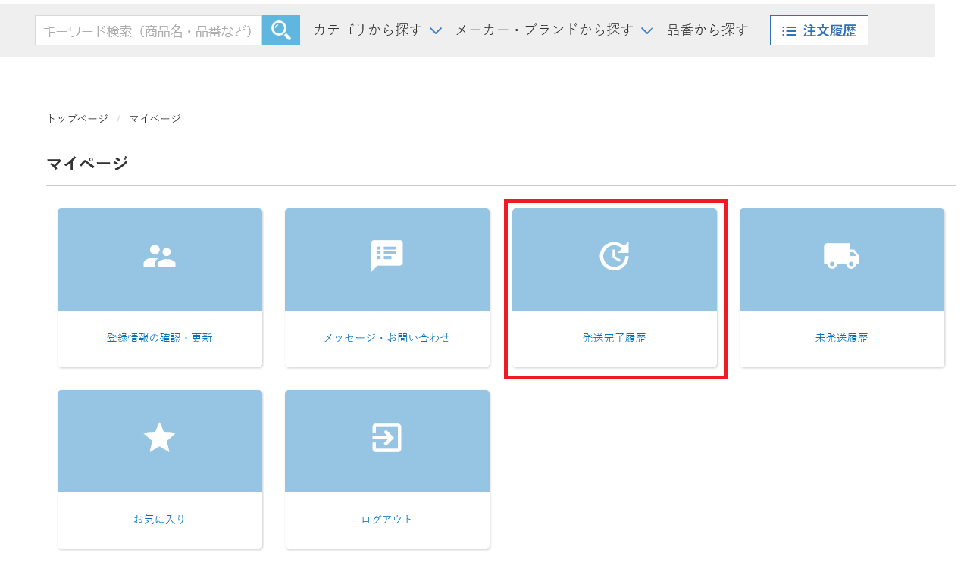Open メッセージ・お問い合わせ link
The height and width of the screenshot is (587, 967).
pos(387,338)
